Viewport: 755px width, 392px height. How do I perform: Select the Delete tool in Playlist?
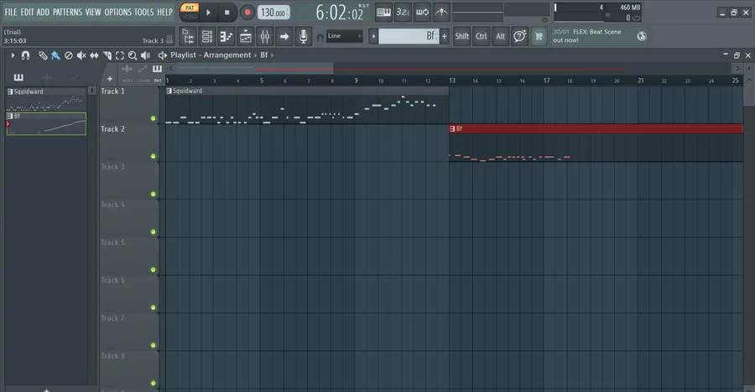click(x=69, y=55)
